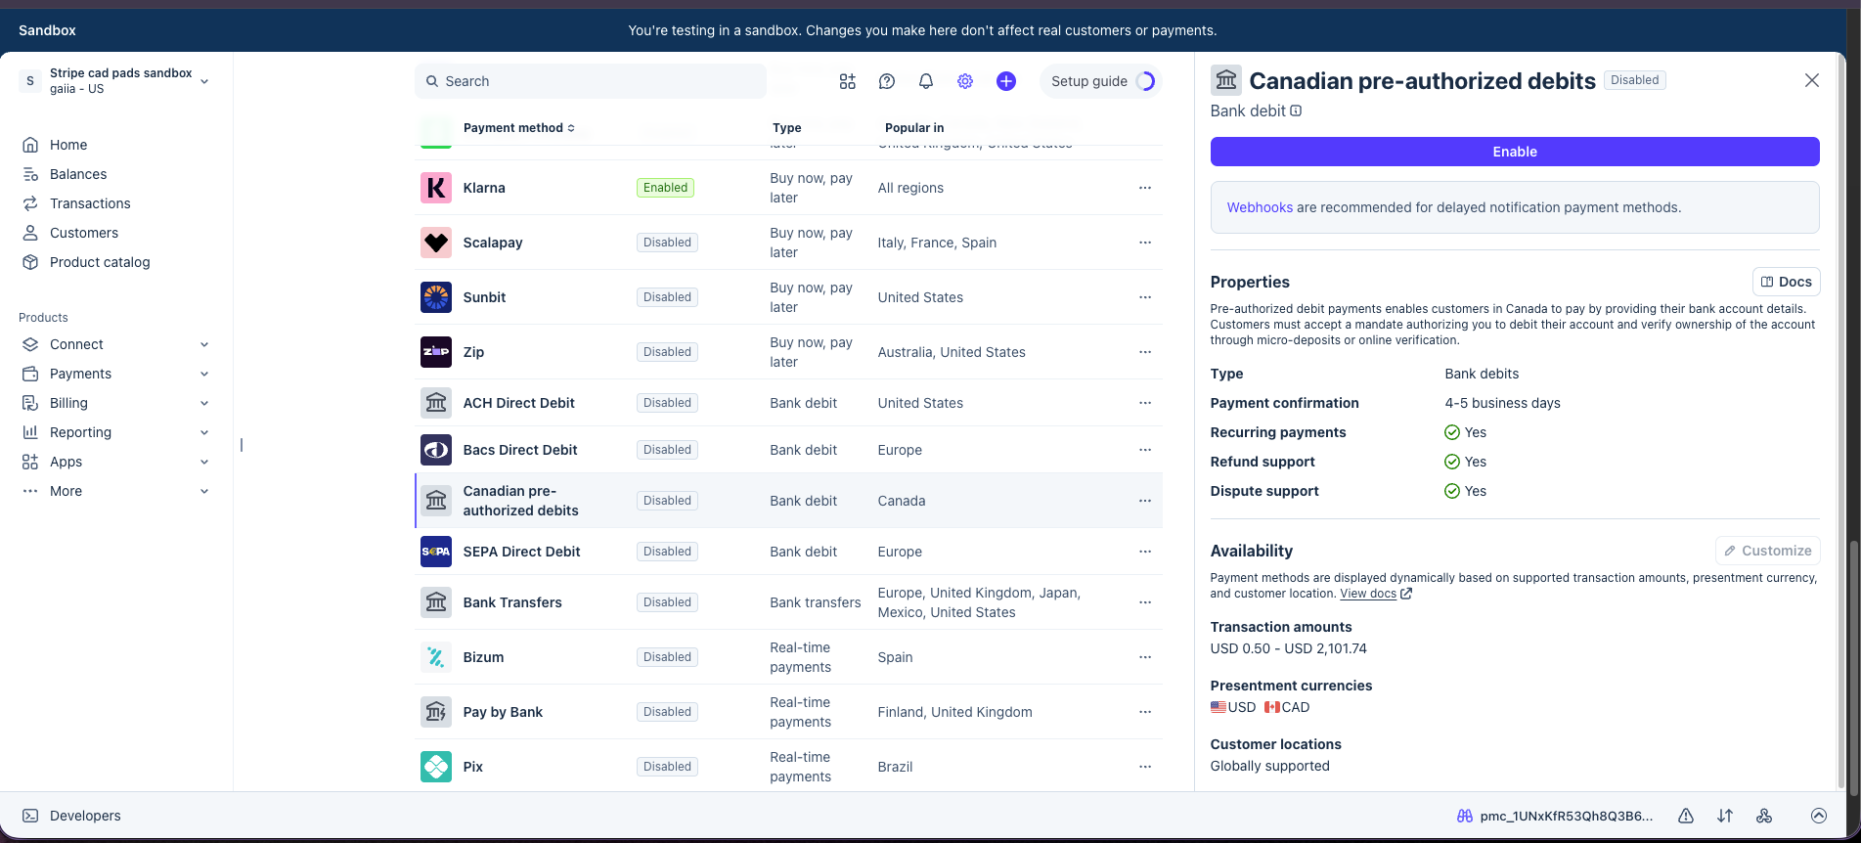Image resolution: width=1861 pixels, height=843 pixels.
Task: Open the apps grid icon in top bar
Action: click(848, 81)
